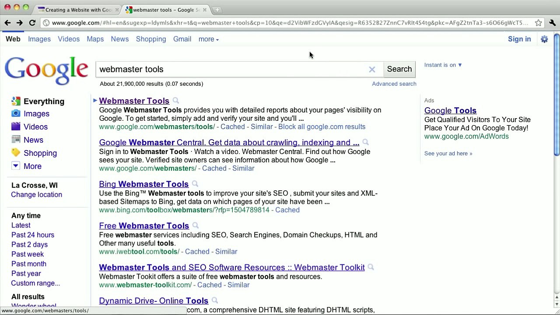Open the Chrome wrench menu

[x=552, y=23]
